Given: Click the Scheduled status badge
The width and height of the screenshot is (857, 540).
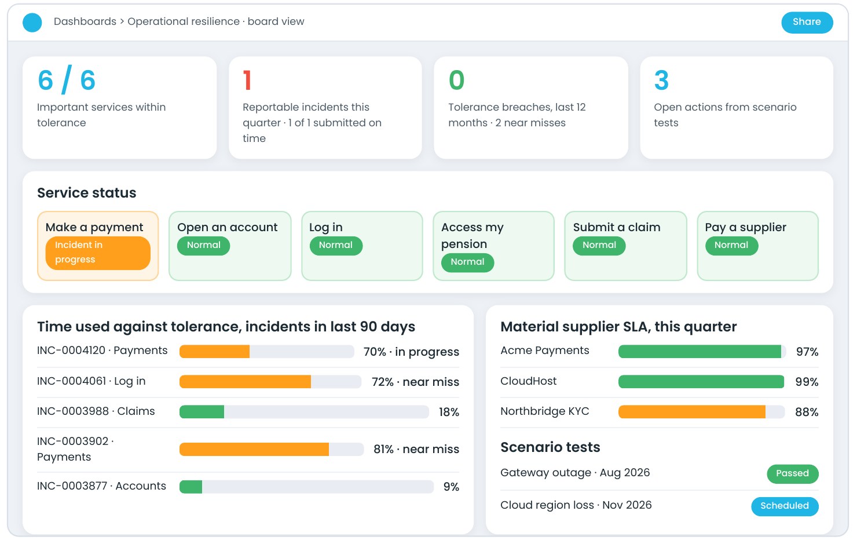Looking at the screenshot, I should 785,506.
